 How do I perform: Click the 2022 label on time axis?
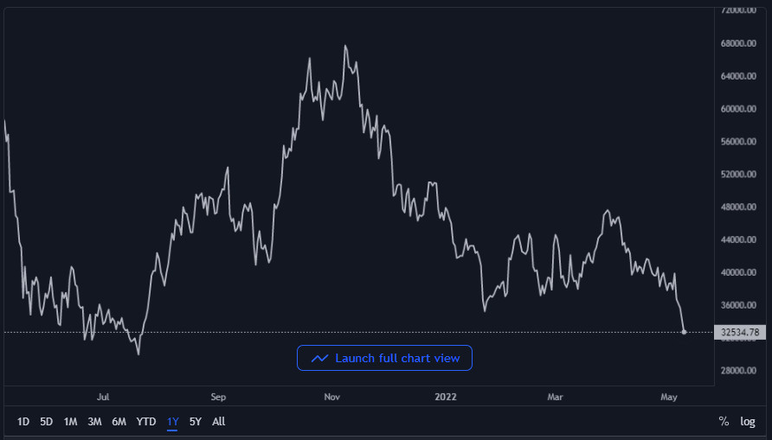tap(445, 398)
